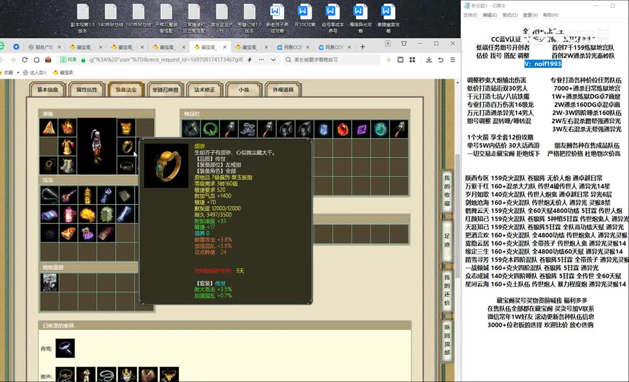The image size is (629, 382).
Task: Click the gold ring equipment slot icon
Action: point(126,146)
